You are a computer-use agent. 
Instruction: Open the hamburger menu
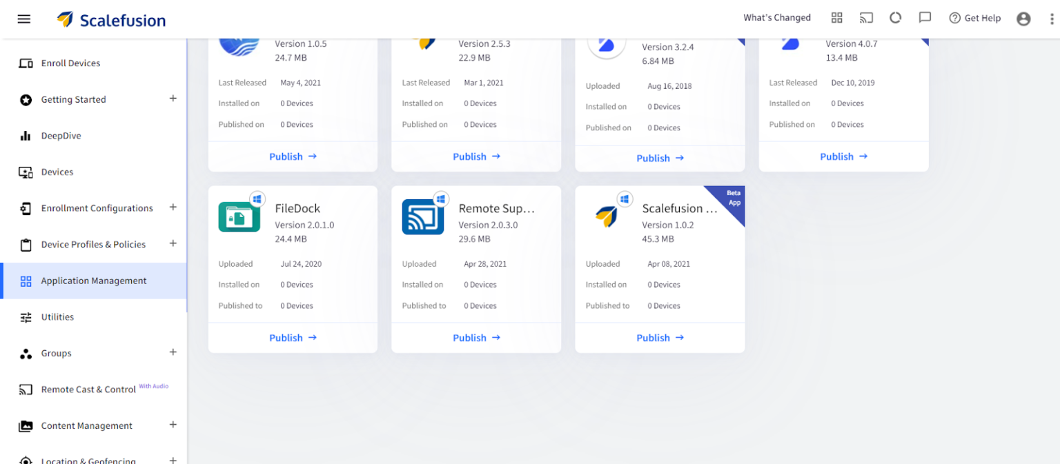[x=24, y=19]
